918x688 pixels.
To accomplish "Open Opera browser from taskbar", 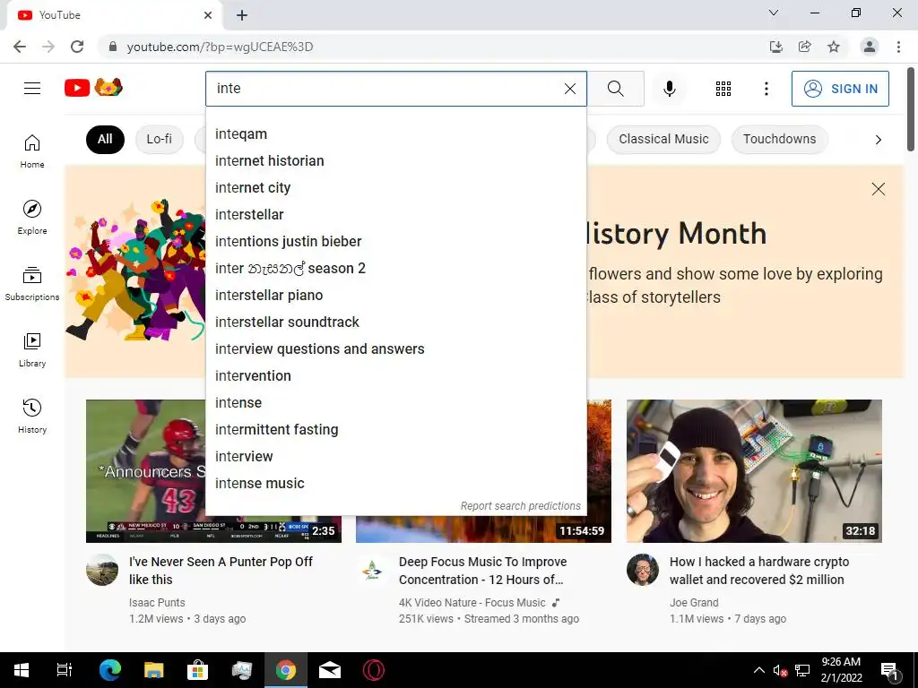I will 374,670.
